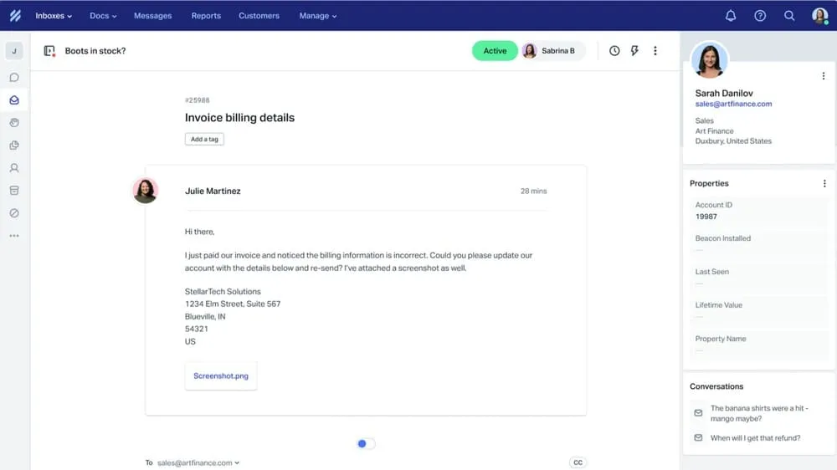Click the Beacon Installed property field
Screen dimensions: 837x470
point(758,243)
